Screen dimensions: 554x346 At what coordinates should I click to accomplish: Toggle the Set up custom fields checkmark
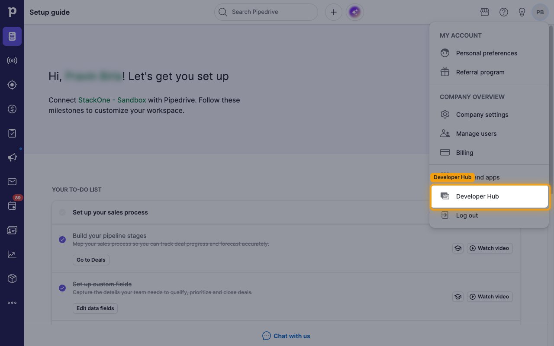(62, 288)
